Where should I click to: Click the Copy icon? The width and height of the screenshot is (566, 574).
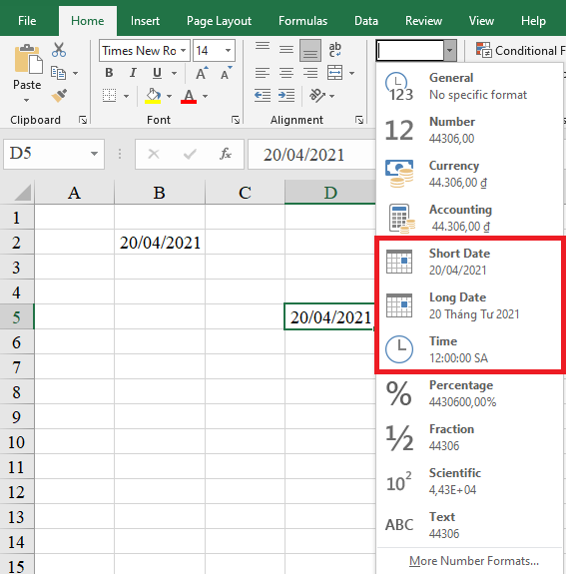point(58,73)
